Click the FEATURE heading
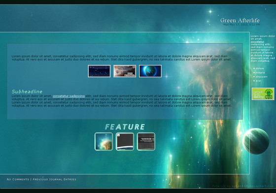This screenshot has height=193, width=276. coord(125,127)
